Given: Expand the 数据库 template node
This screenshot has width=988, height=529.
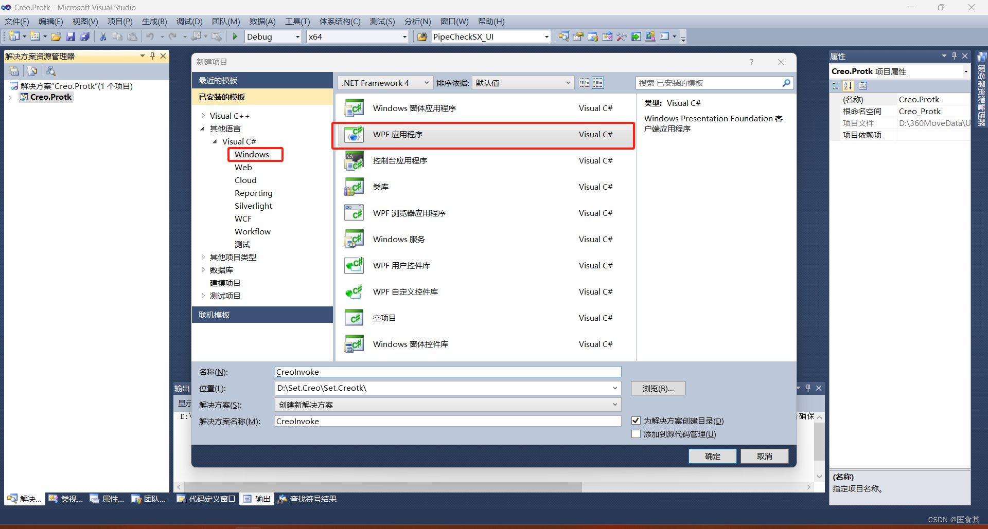Looking at the screenshot, I should (x=203, y=270).
